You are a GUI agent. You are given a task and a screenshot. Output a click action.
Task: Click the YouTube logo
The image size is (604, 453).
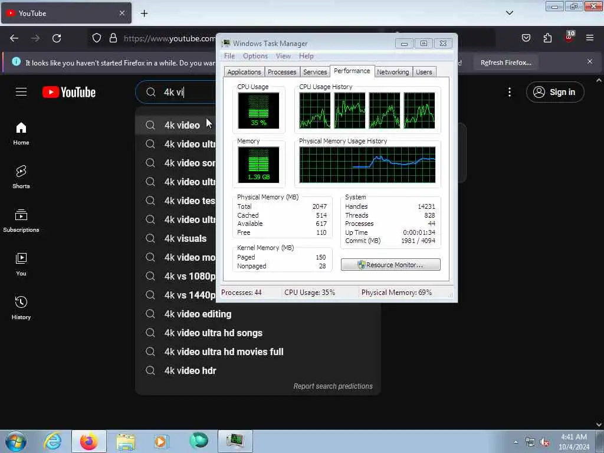(x=69, y=92)
